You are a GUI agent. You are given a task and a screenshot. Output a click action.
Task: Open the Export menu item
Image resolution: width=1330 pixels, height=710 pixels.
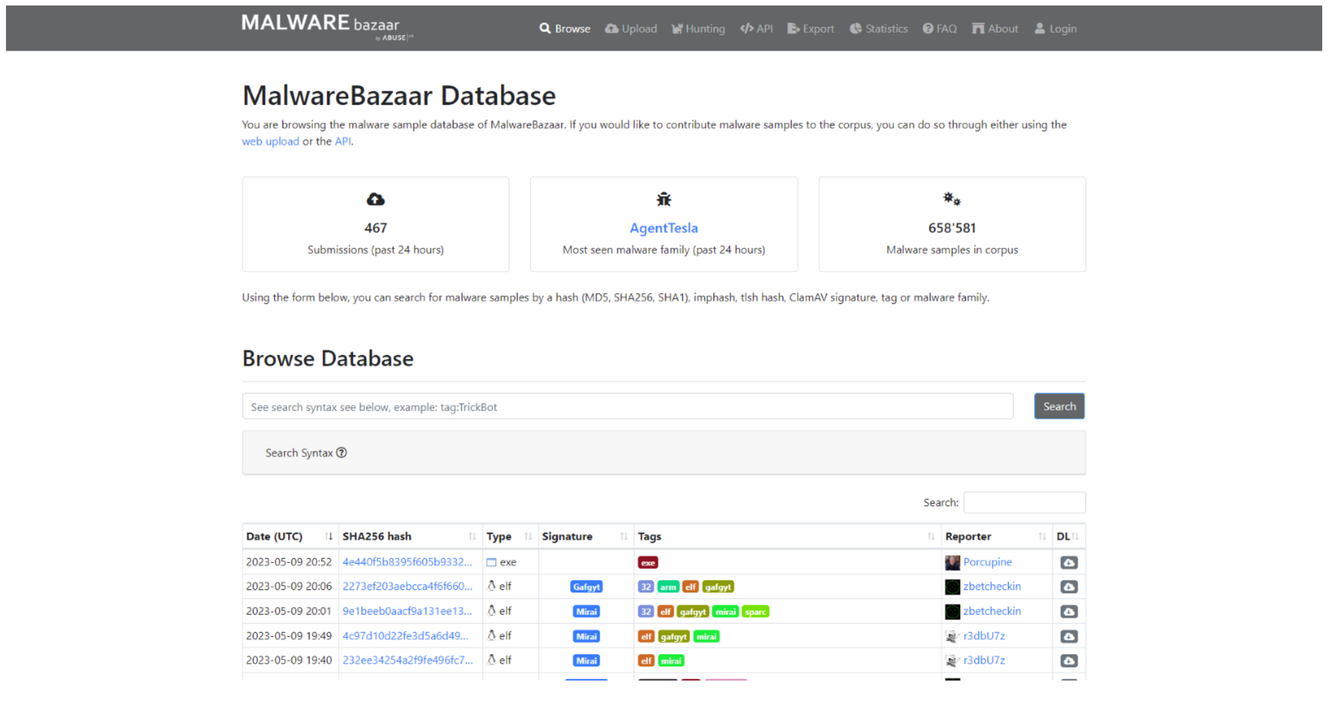[x=811, y=29]
